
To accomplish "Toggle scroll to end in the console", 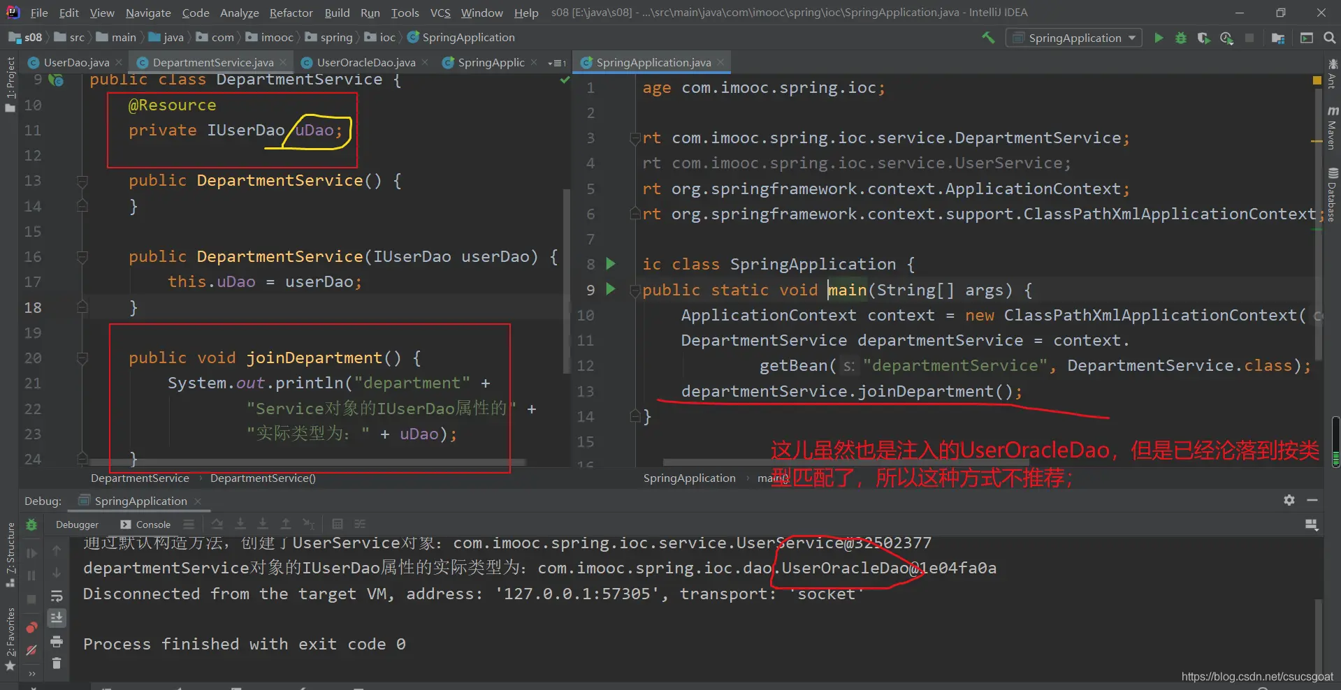I will point(57,618).
